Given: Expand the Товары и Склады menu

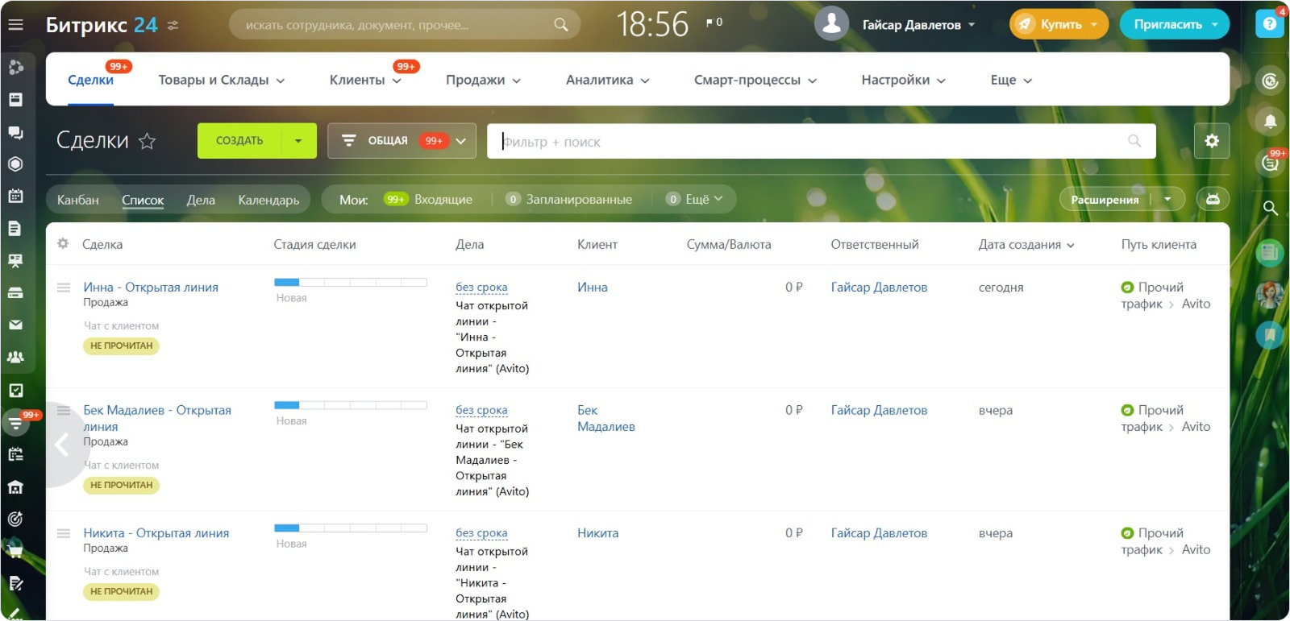Looking at the screenshot, I should 221,80.
